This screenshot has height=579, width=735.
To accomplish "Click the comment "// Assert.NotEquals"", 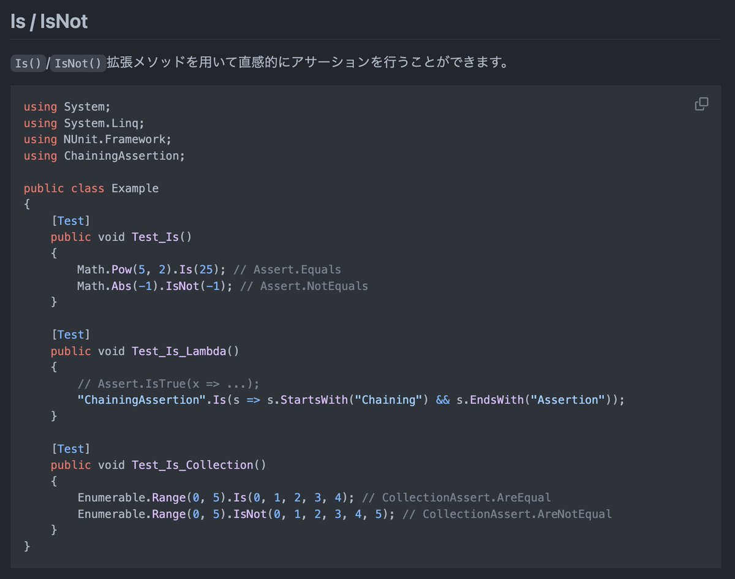I will click(x=304, y=286).
